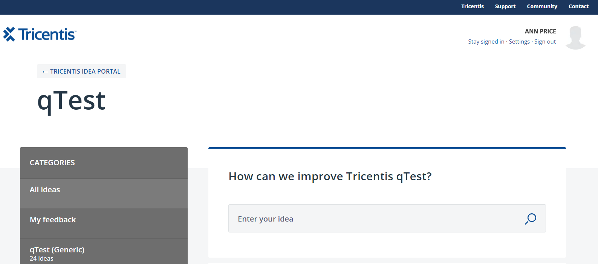The height and width of the screenshot is (264, 598).
Task: Click the Ann Price username
Action: click(x=540, y=31)
